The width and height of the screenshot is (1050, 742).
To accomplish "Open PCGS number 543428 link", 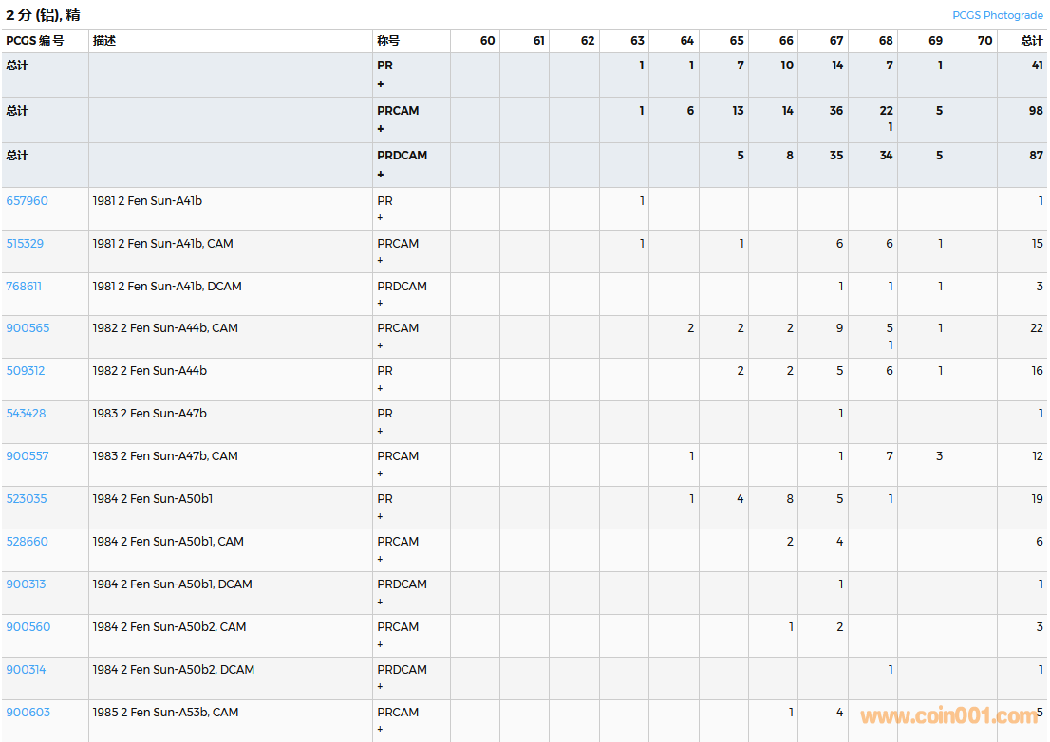I will (x=26, y=414).
